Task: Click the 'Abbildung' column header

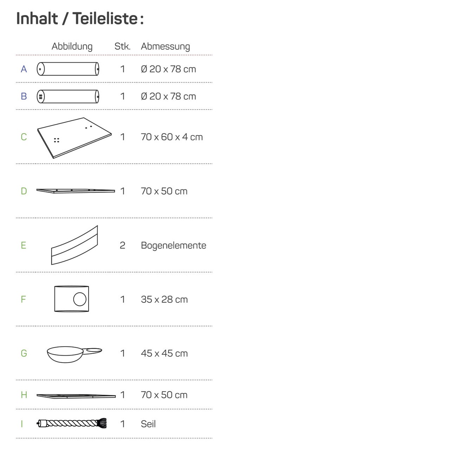Action: point(72,46)
